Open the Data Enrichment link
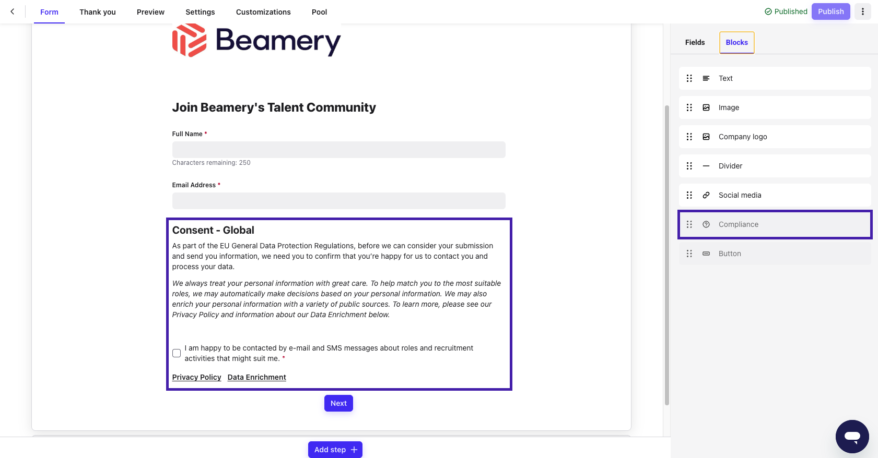This screenshot has height=458, width=878. coord(257,377)
